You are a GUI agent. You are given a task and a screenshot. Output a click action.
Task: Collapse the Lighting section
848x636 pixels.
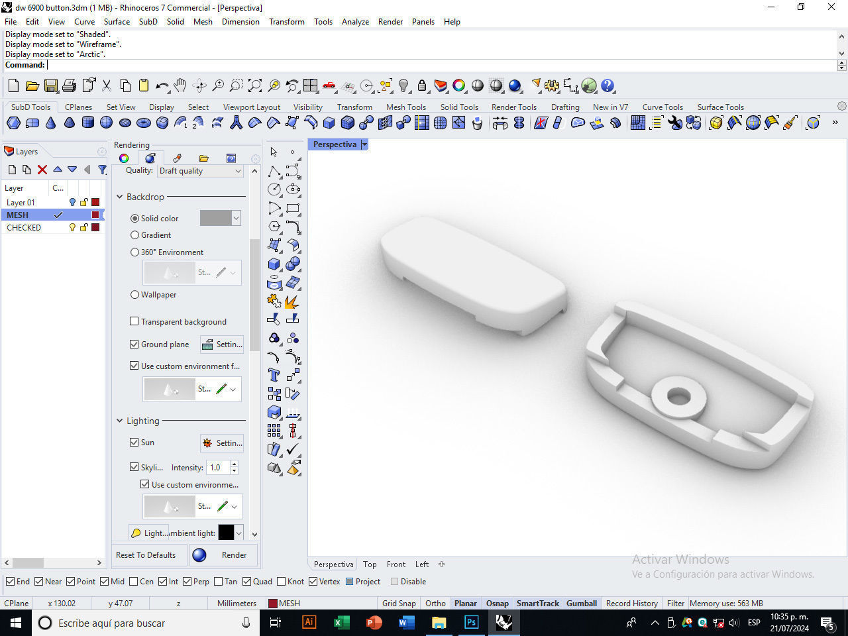tap(120, 421)
